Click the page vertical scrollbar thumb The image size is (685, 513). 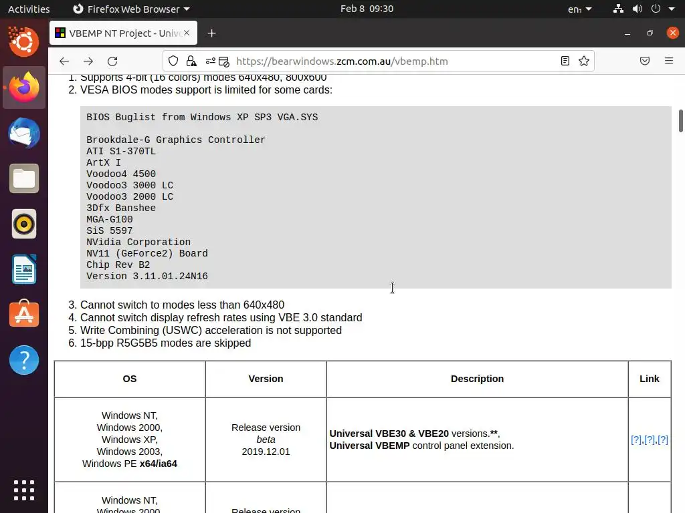[x=680, y=121]
